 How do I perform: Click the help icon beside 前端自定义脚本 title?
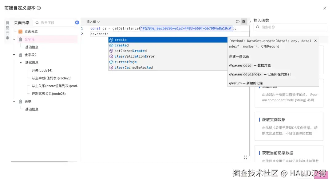pyautogui.click(x=39, y=8)
